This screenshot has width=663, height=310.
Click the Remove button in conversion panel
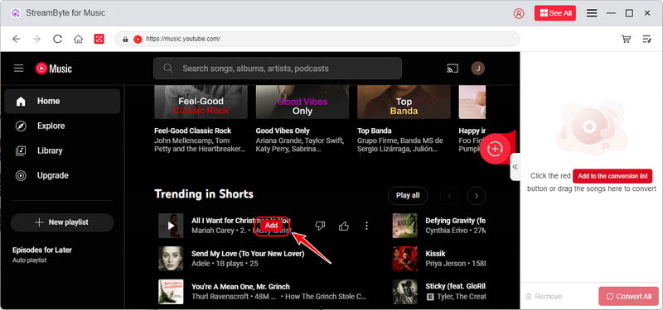tap(544, 297)
